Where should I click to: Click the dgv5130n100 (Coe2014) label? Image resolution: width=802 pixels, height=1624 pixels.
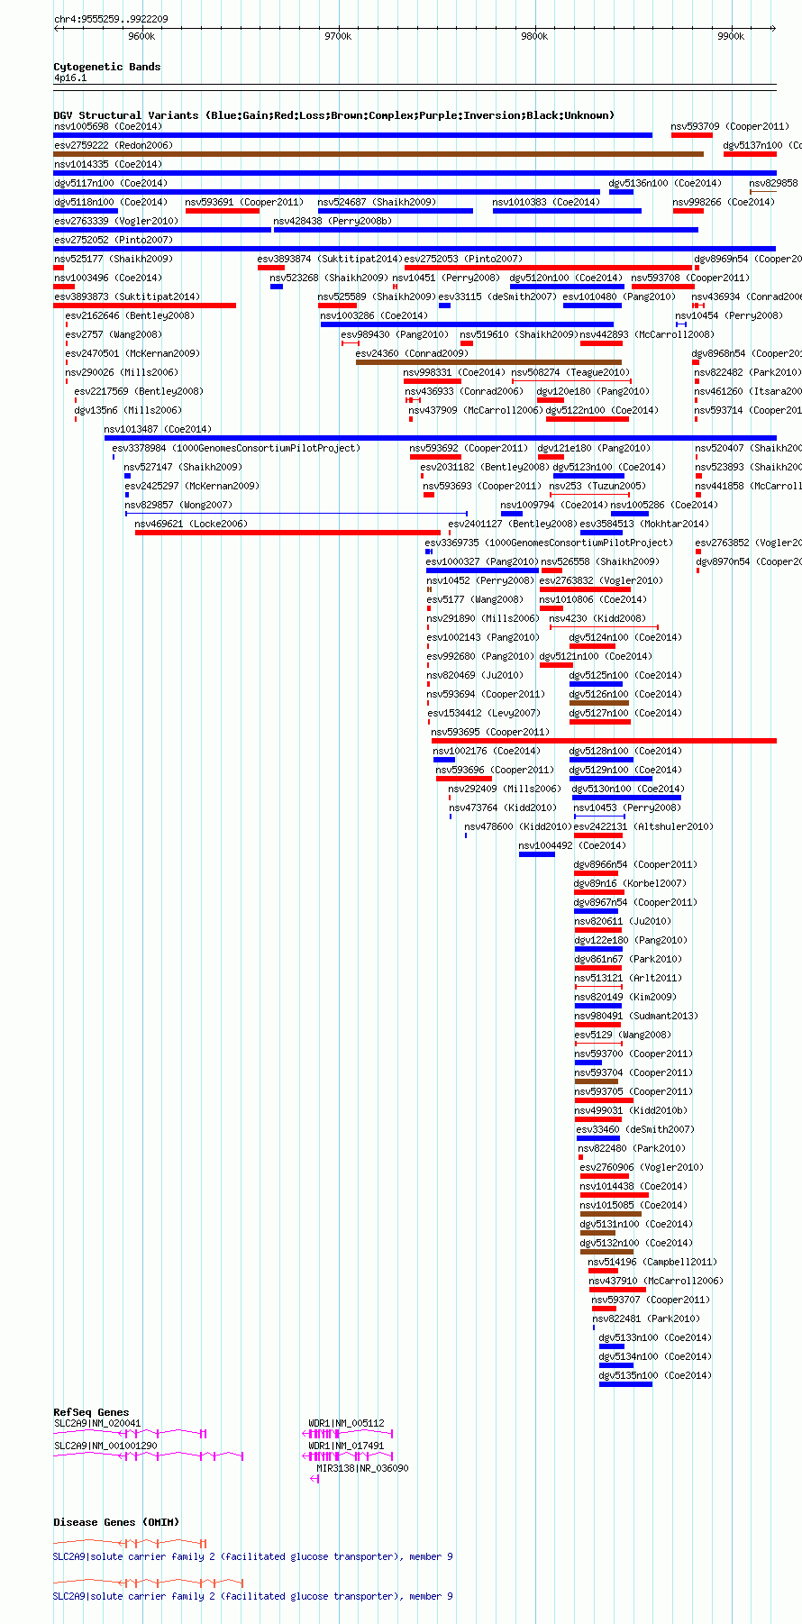pyautogui.click(x=628, y=789)
